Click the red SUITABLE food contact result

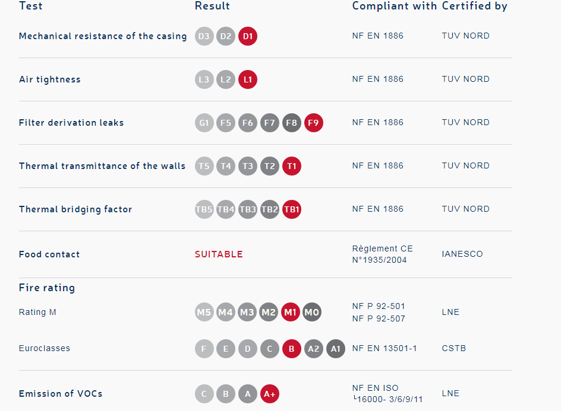[x=219, y=254]
